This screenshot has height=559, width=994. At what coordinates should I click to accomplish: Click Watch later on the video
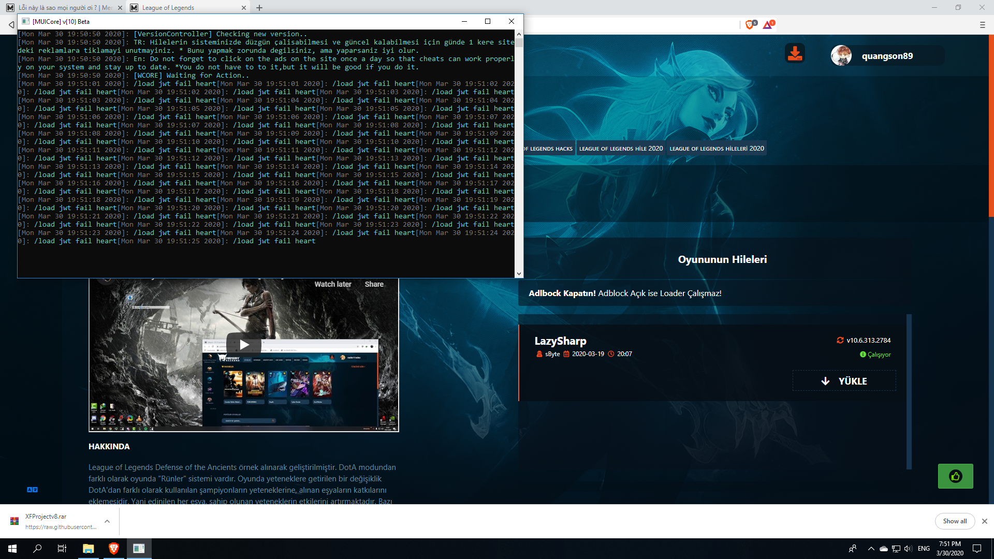click(x=333, y=284)
